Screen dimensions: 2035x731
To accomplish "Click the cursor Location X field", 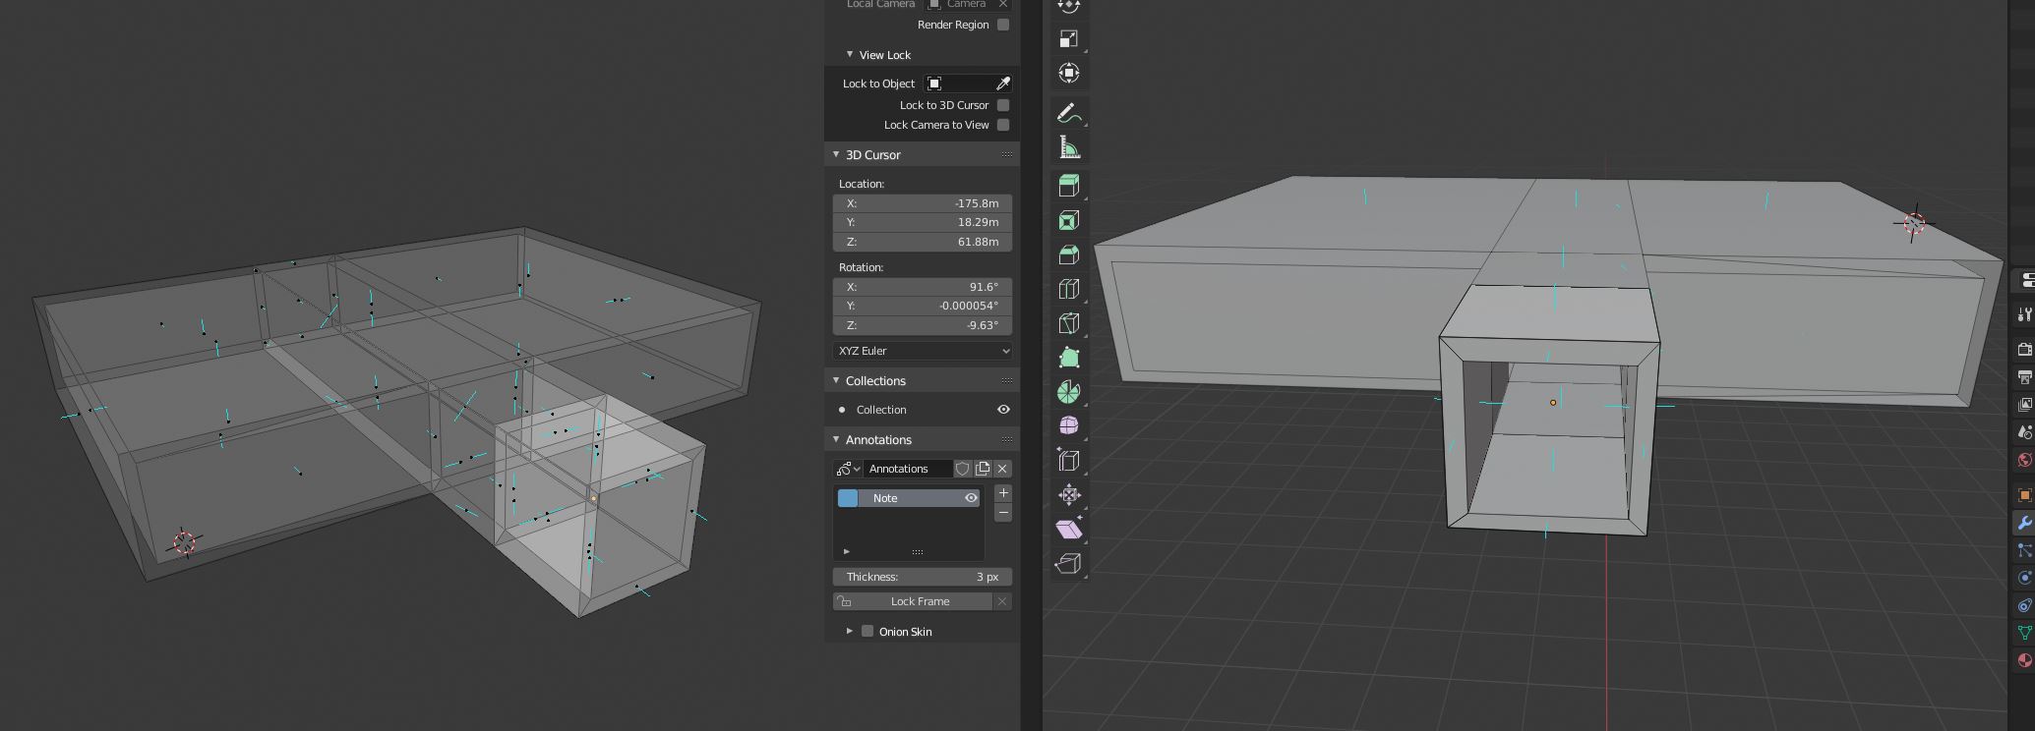I will [922, 203].
